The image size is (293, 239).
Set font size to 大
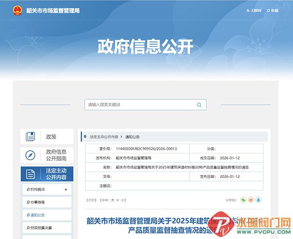point(112,200)
